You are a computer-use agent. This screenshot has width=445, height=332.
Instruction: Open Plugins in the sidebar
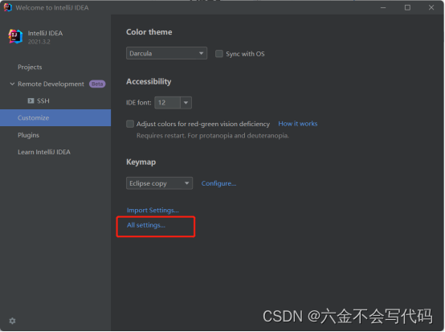[28, 135]
